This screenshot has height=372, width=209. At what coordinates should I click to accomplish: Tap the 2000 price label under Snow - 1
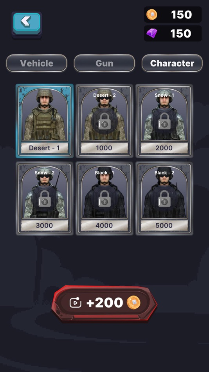pyautogui.click(x=164, y=148)
